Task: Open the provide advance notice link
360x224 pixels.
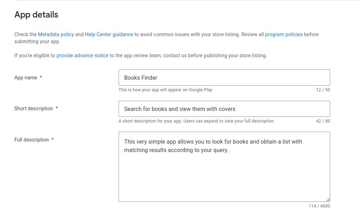Action: (x=82, y=55)
